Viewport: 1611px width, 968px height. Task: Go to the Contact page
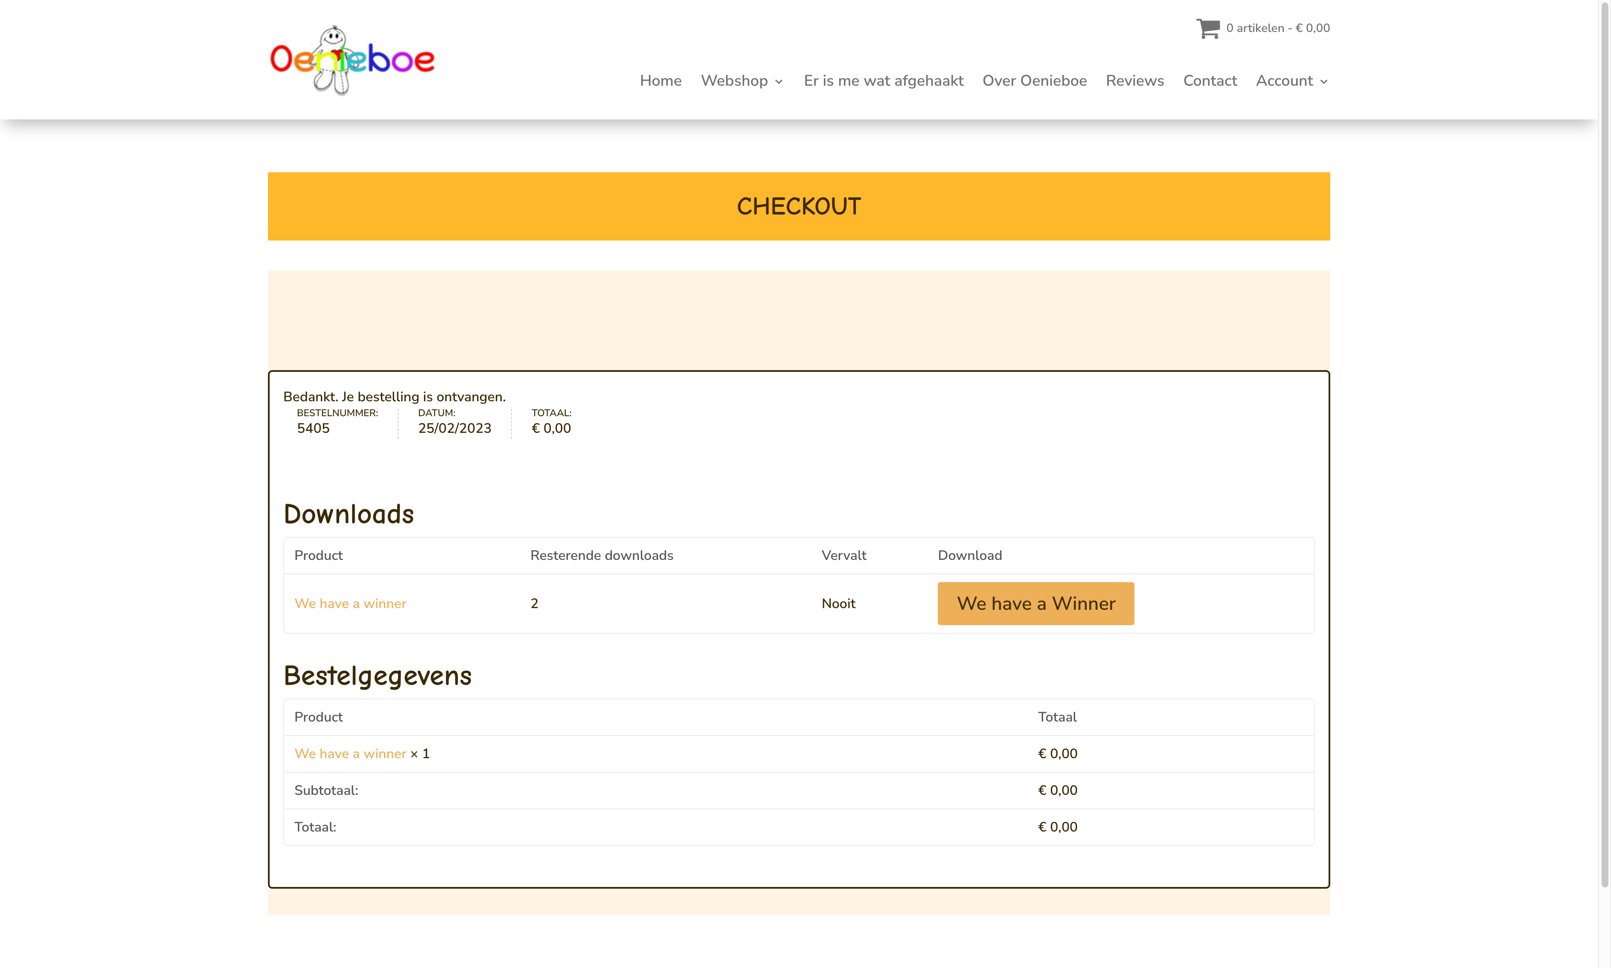click(1210, 81)
